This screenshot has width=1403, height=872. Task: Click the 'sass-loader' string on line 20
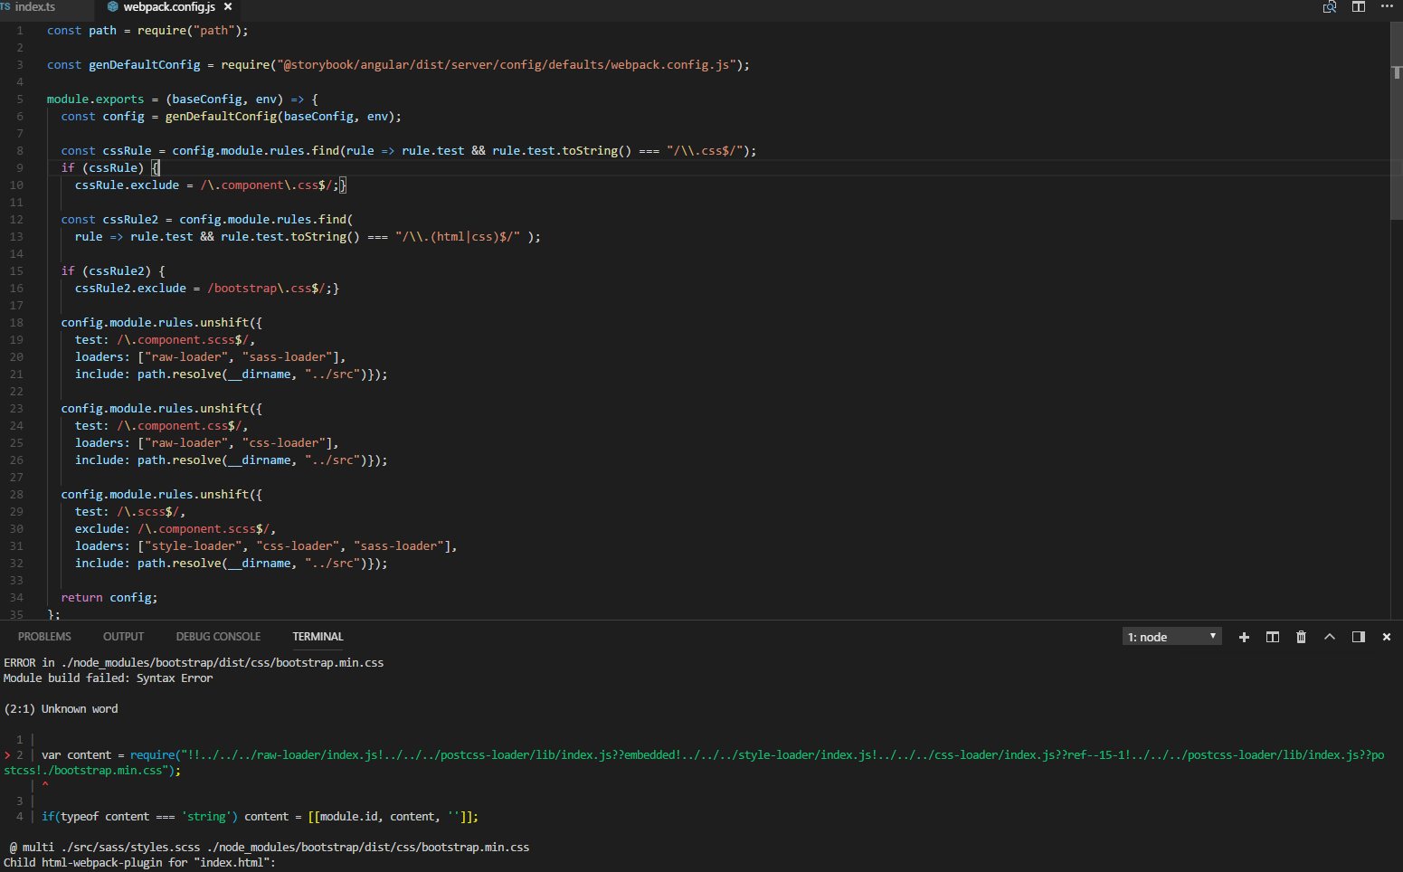pos(287,357)
